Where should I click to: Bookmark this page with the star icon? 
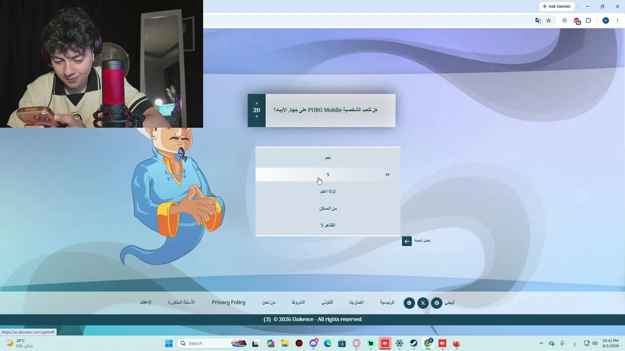[548, 20]
